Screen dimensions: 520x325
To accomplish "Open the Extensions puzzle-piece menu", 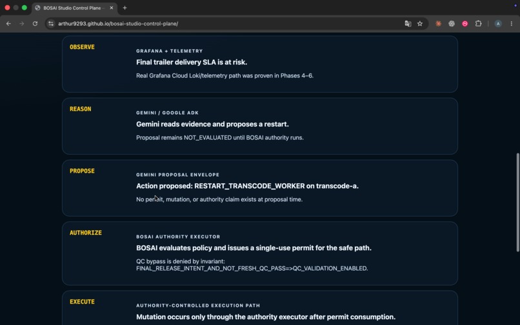I will click(478, 24).
